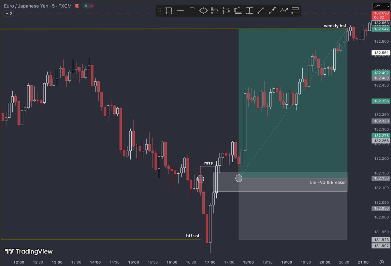This screenshot has width=391, height=266.
Task: Click the last favorites toolbar horizontal lines icon
Action: point(295,10)
